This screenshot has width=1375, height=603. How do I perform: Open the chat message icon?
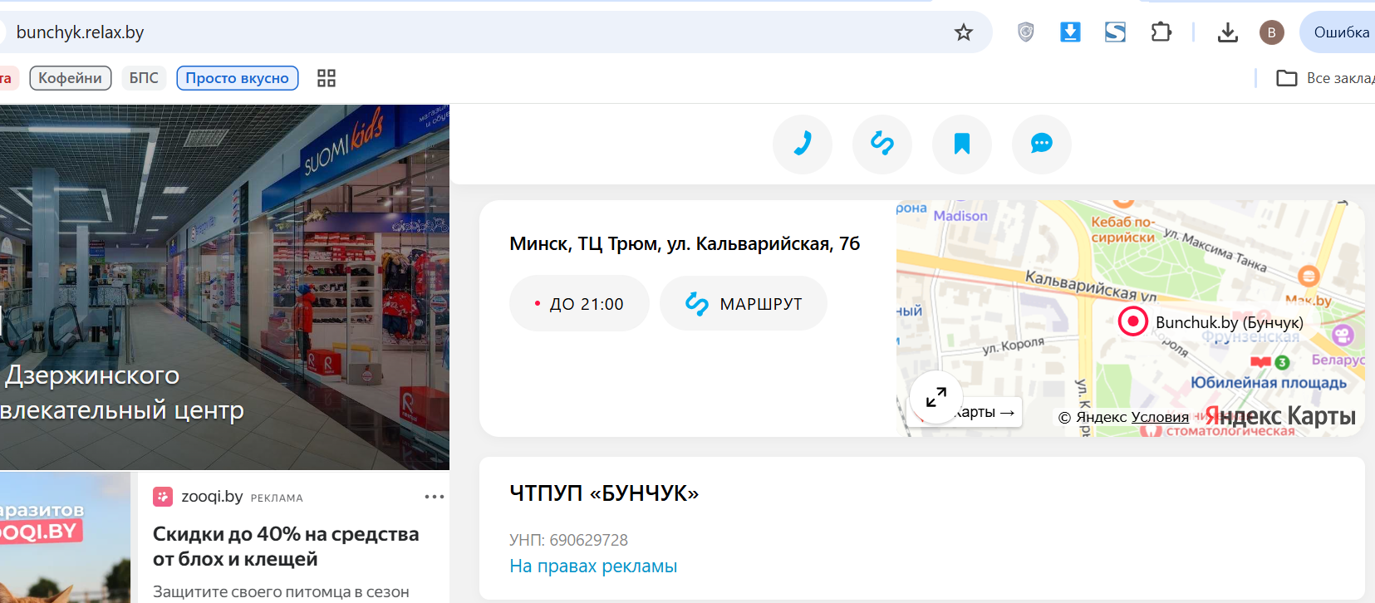coord(1042,145)
